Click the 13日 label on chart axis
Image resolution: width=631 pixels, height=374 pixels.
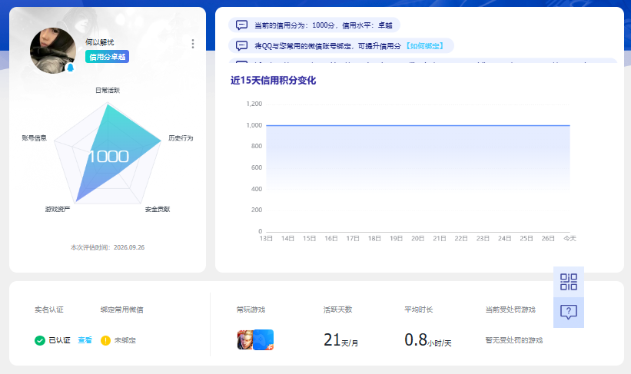click(x=266, y=239)
